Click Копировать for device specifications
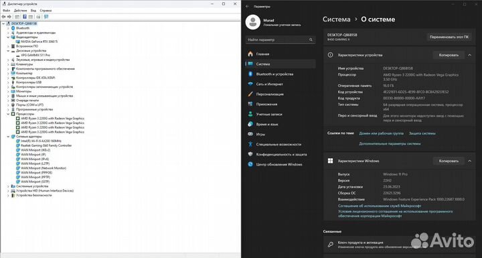The image size is (482, 258). pyautogui.click(x=449, y=55)
